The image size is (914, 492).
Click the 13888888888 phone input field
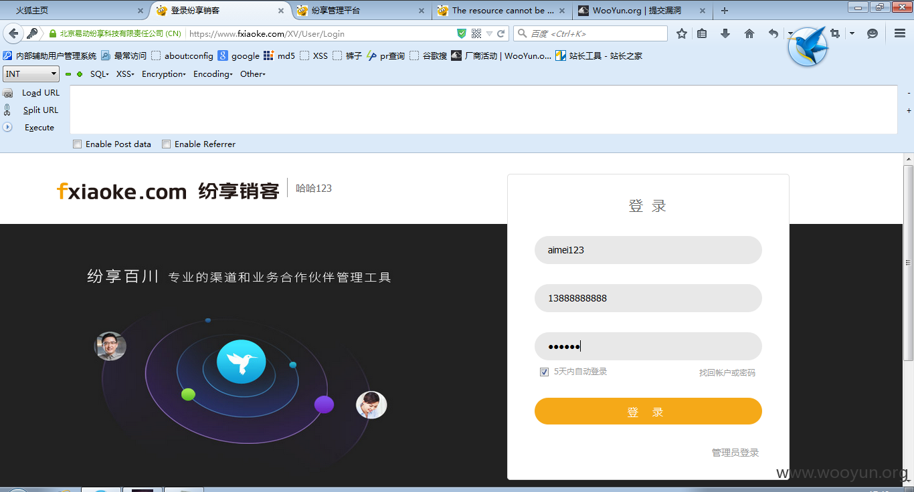(648, 298)
